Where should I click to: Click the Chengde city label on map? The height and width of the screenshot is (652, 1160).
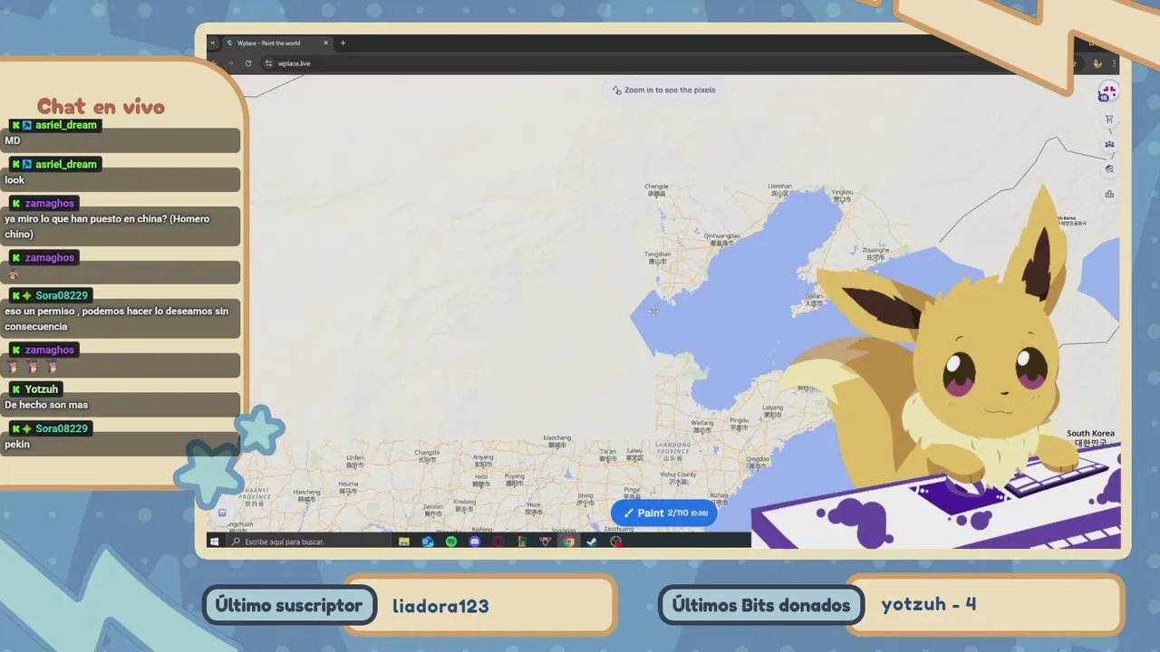[x=656, y=189]
